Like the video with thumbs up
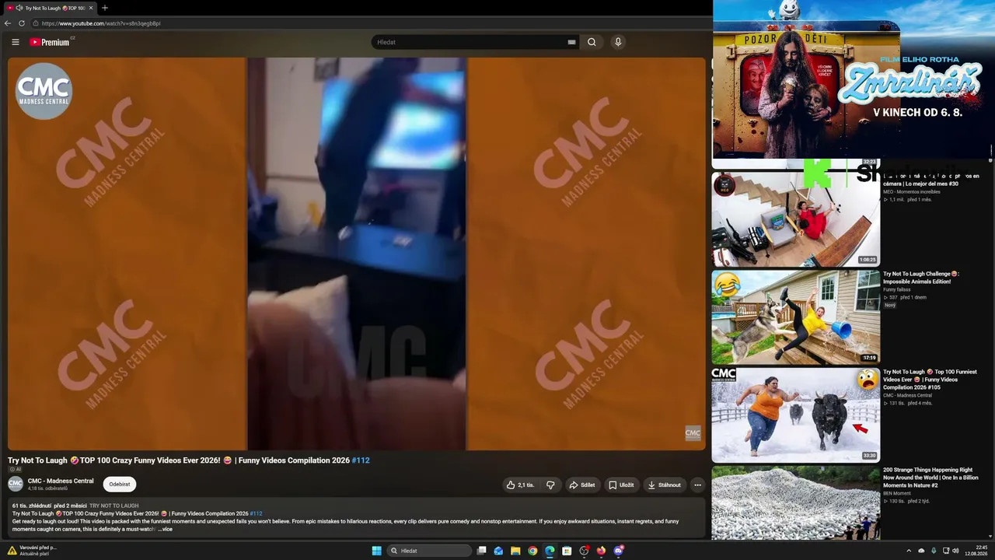The height and width of the screenshot is (560, 995). 520,485
